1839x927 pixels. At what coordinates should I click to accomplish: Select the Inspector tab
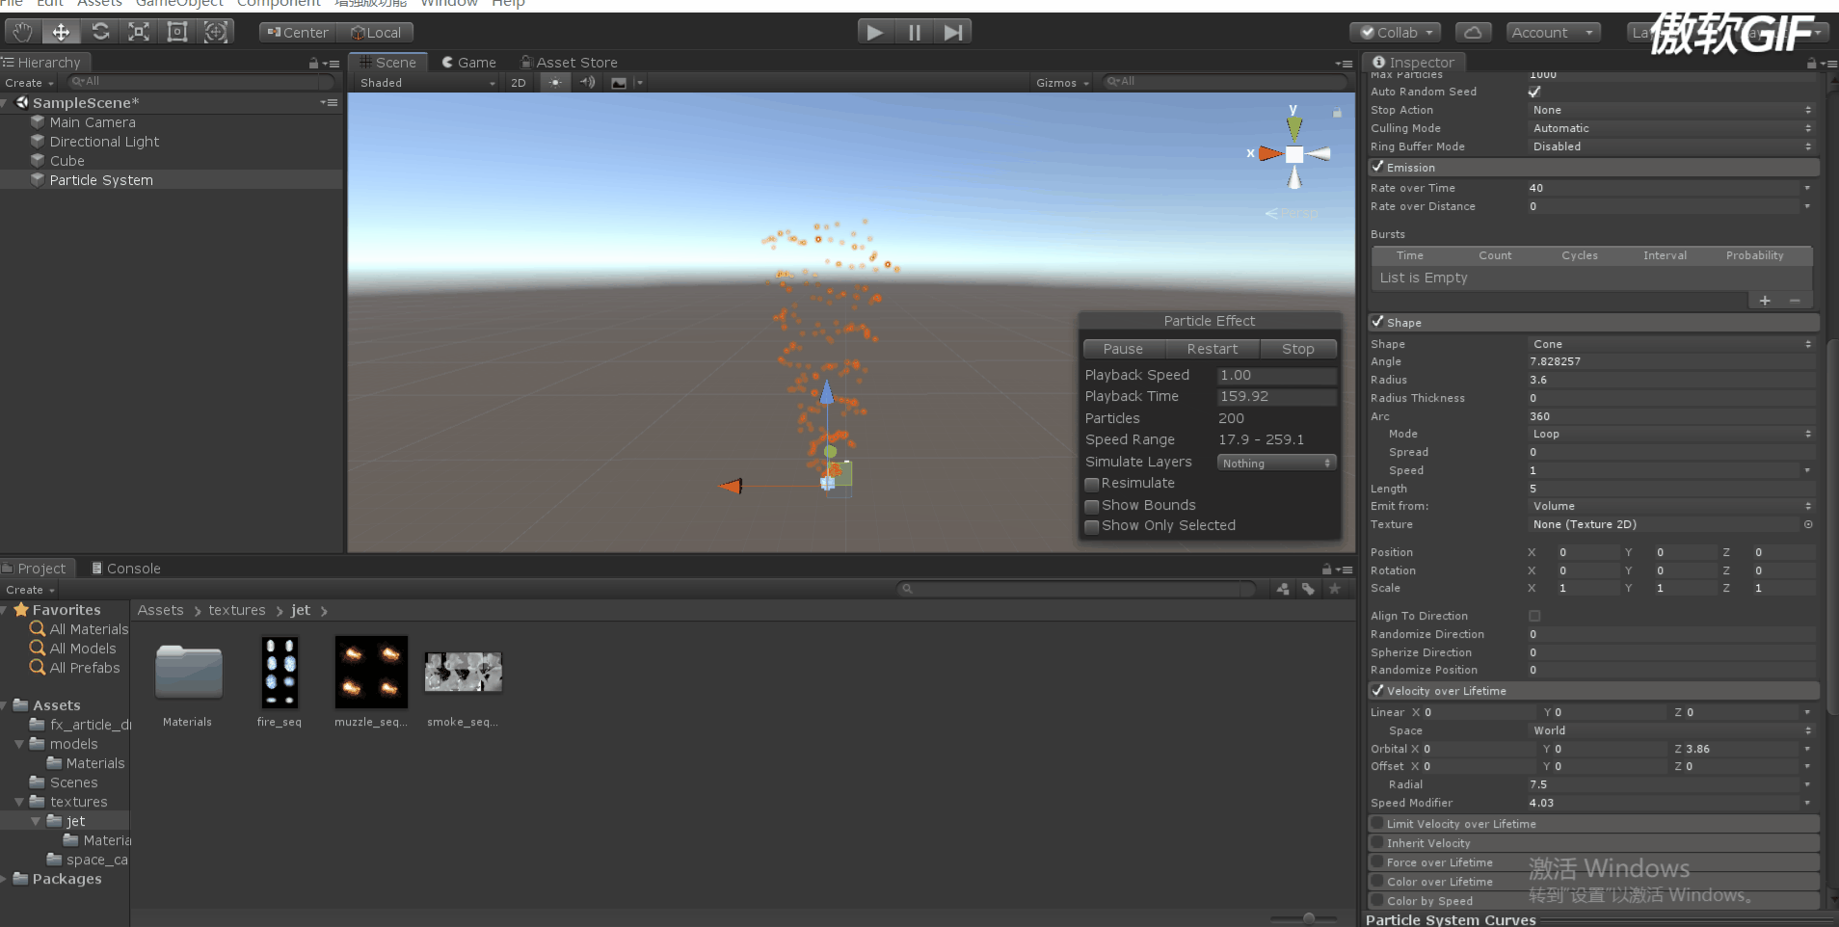click(1413, 63)
